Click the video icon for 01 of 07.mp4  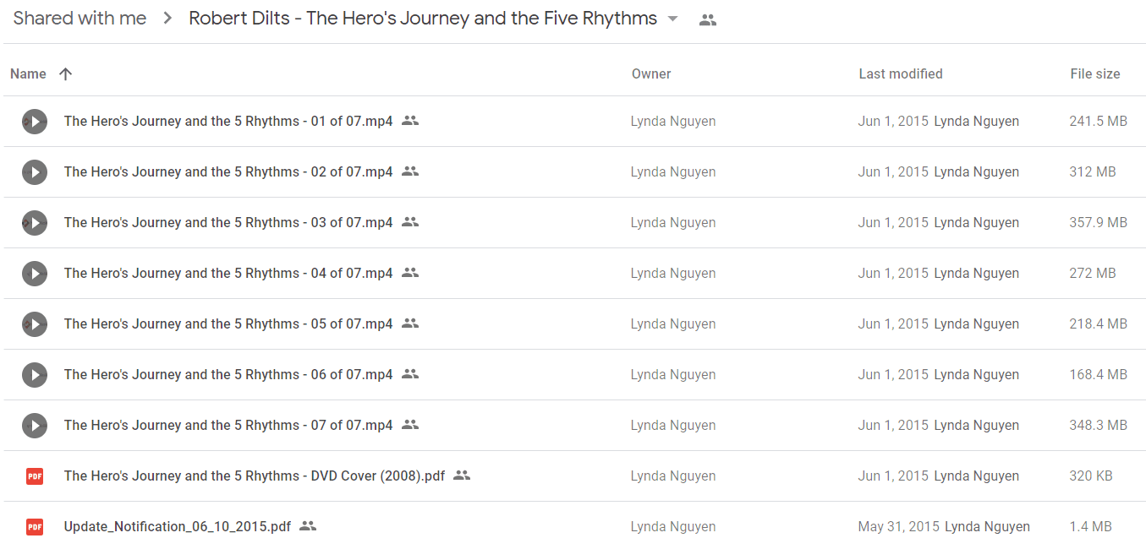tap(34, 122)
